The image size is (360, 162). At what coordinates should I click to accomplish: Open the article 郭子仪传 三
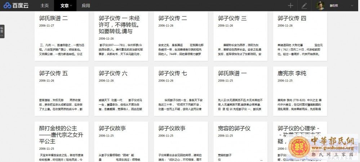pyautogui.click(x=232, y=18)
